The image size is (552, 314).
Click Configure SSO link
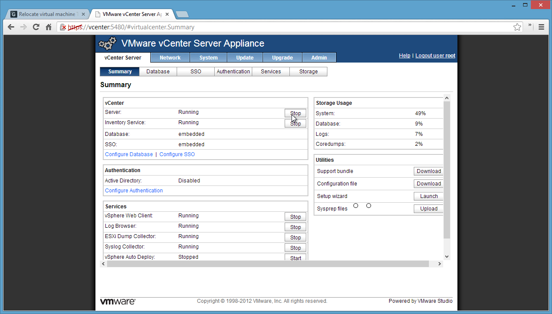[x=177, y=154]
